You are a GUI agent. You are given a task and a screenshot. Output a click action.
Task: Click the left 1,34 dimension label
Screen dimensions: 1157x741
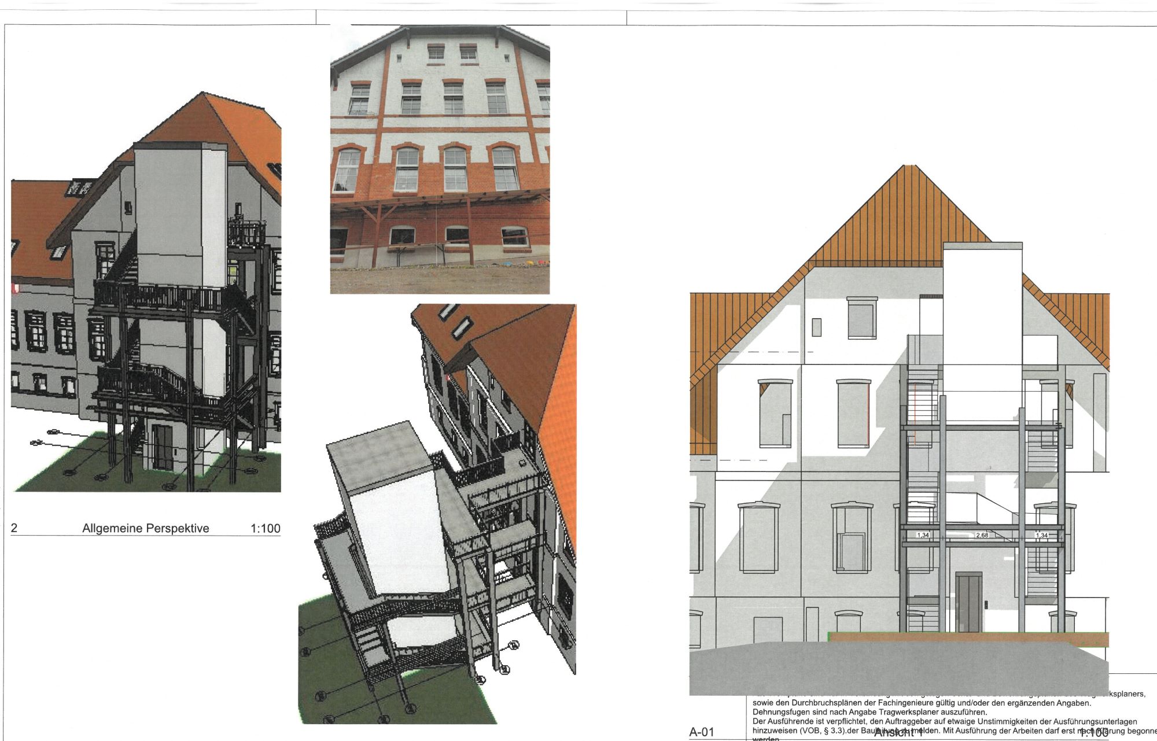click(923, 536)
